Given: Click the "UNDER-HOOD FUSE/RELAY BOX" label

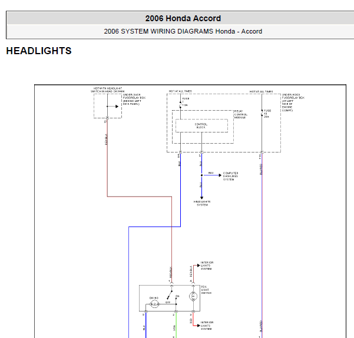Looking at the screenshot, I should tap(293, 102).
